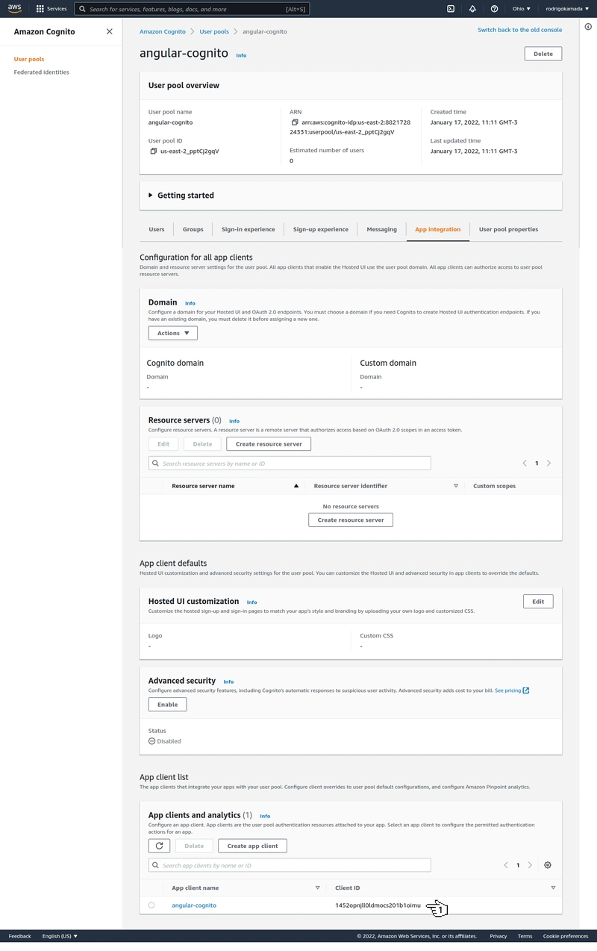Click Create app client button
Viewport: 597px width, 951px height.
tap(252, 846)
